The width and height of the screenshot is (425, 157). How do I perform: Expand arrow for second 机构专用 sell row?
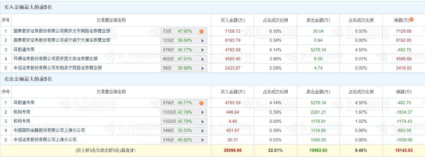[203, 121]
